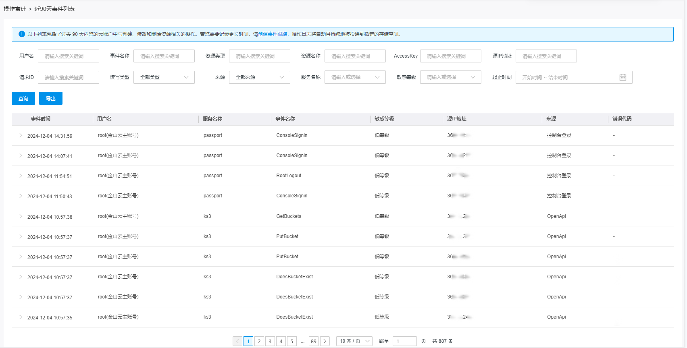Image resolution: width=687 pixels, height=348 pixels.
Task: Open the 读写类型 dropdown
Action: [164, 77]
